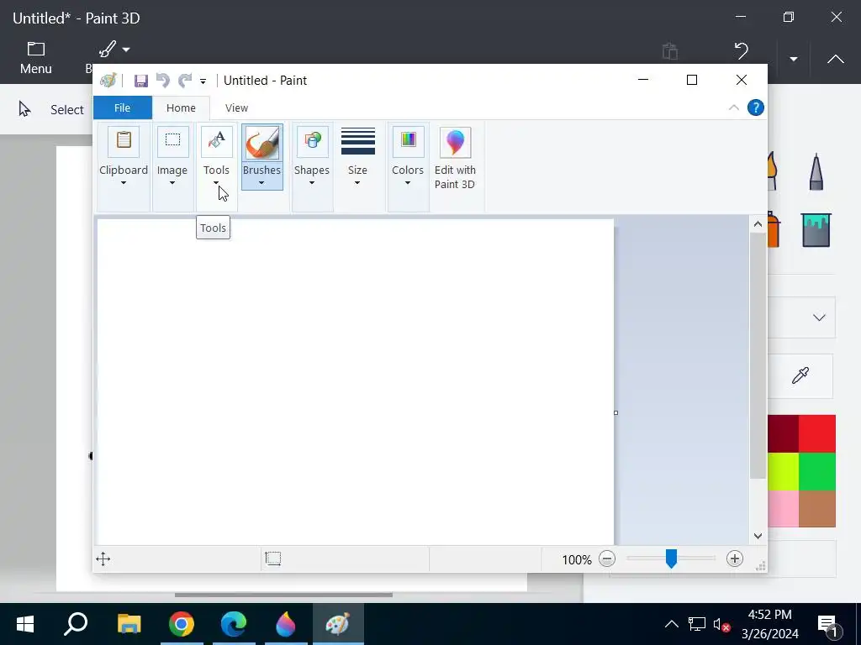Adjust the zoom slider handle in Paint
861x645 pixels.
click(x=671, y=558)
